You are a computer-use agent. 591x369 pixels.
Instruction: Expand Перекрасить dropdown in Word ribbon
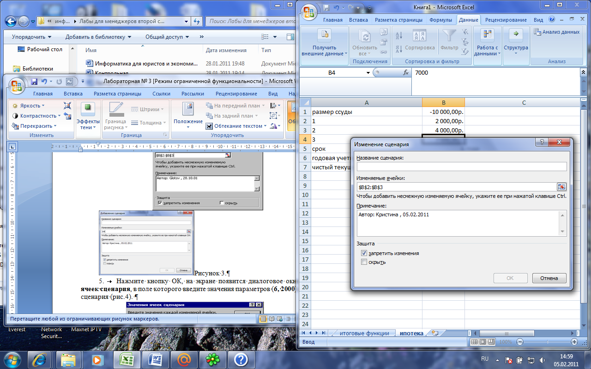coord(55,126)
